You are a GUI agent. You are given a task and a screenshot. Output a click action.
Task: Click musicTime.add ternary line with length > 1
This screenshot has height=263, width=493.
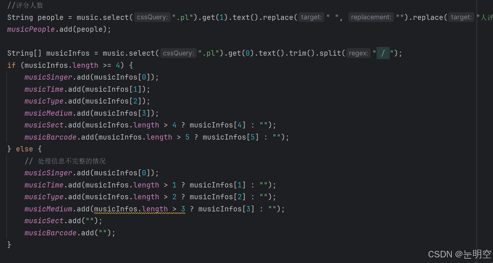(150, 185)
